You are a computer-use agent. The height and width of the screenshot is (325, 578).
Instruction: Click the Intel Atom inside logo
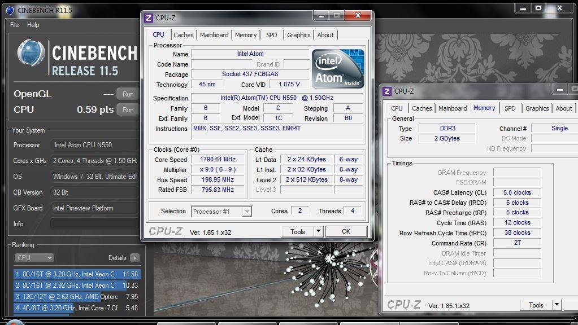[338, 69]
